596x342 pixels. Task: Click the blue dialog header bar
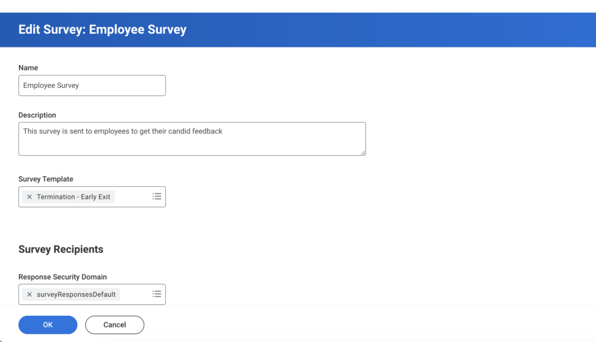click(378, 30)
